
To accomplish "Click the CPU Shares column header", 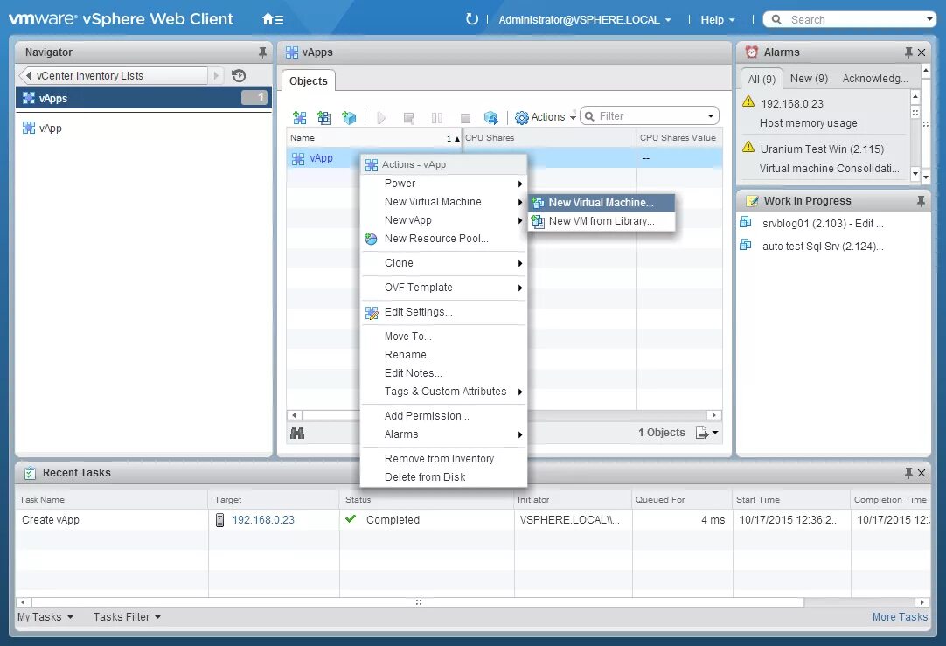I will 549,137.
